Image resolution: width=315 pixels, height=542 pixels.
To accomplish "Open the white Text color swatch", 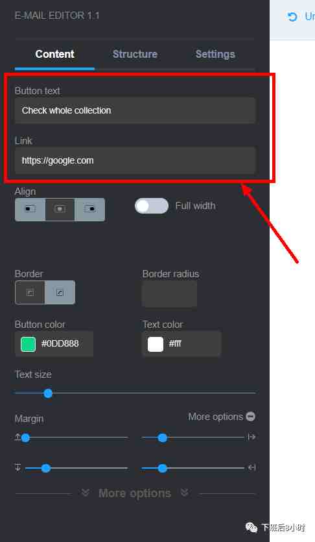I will (156, 344).
